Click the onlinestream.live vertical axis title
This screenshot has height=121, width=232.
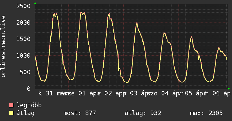coord(4,46)
